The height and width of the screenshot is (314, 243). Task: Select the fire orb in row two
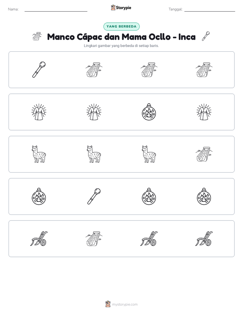click(x=149, y=112)
